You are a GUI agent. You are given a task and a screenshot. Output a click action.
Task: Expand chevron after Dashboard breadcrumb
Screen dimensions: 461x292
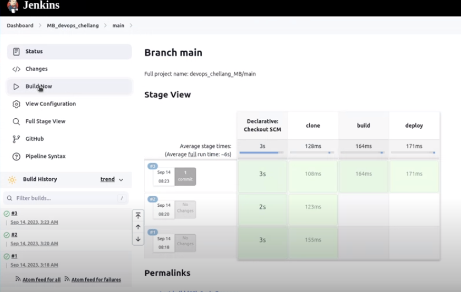pos(40,25)
